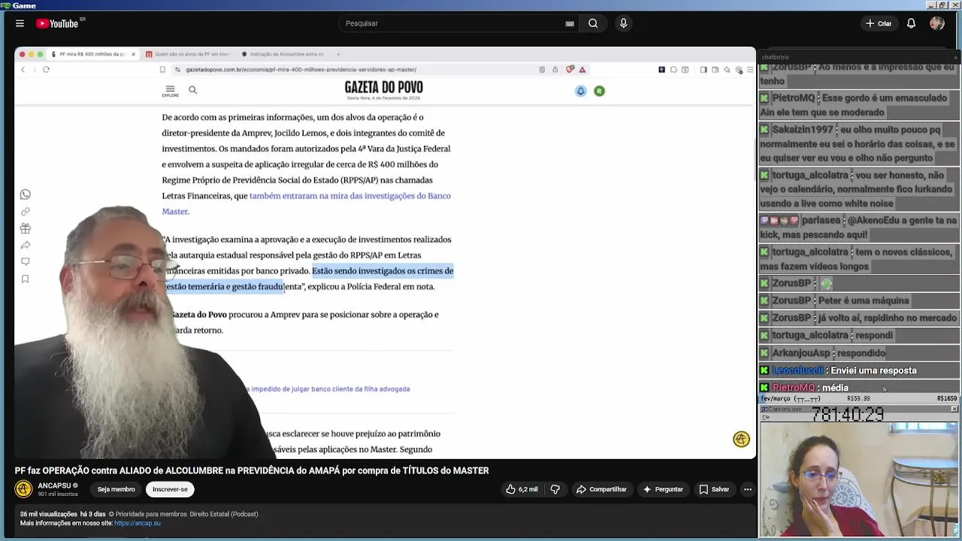This screenshot has width=962, height=541.
Task: Share the video via Compartilhar
Action: point(601,489)
